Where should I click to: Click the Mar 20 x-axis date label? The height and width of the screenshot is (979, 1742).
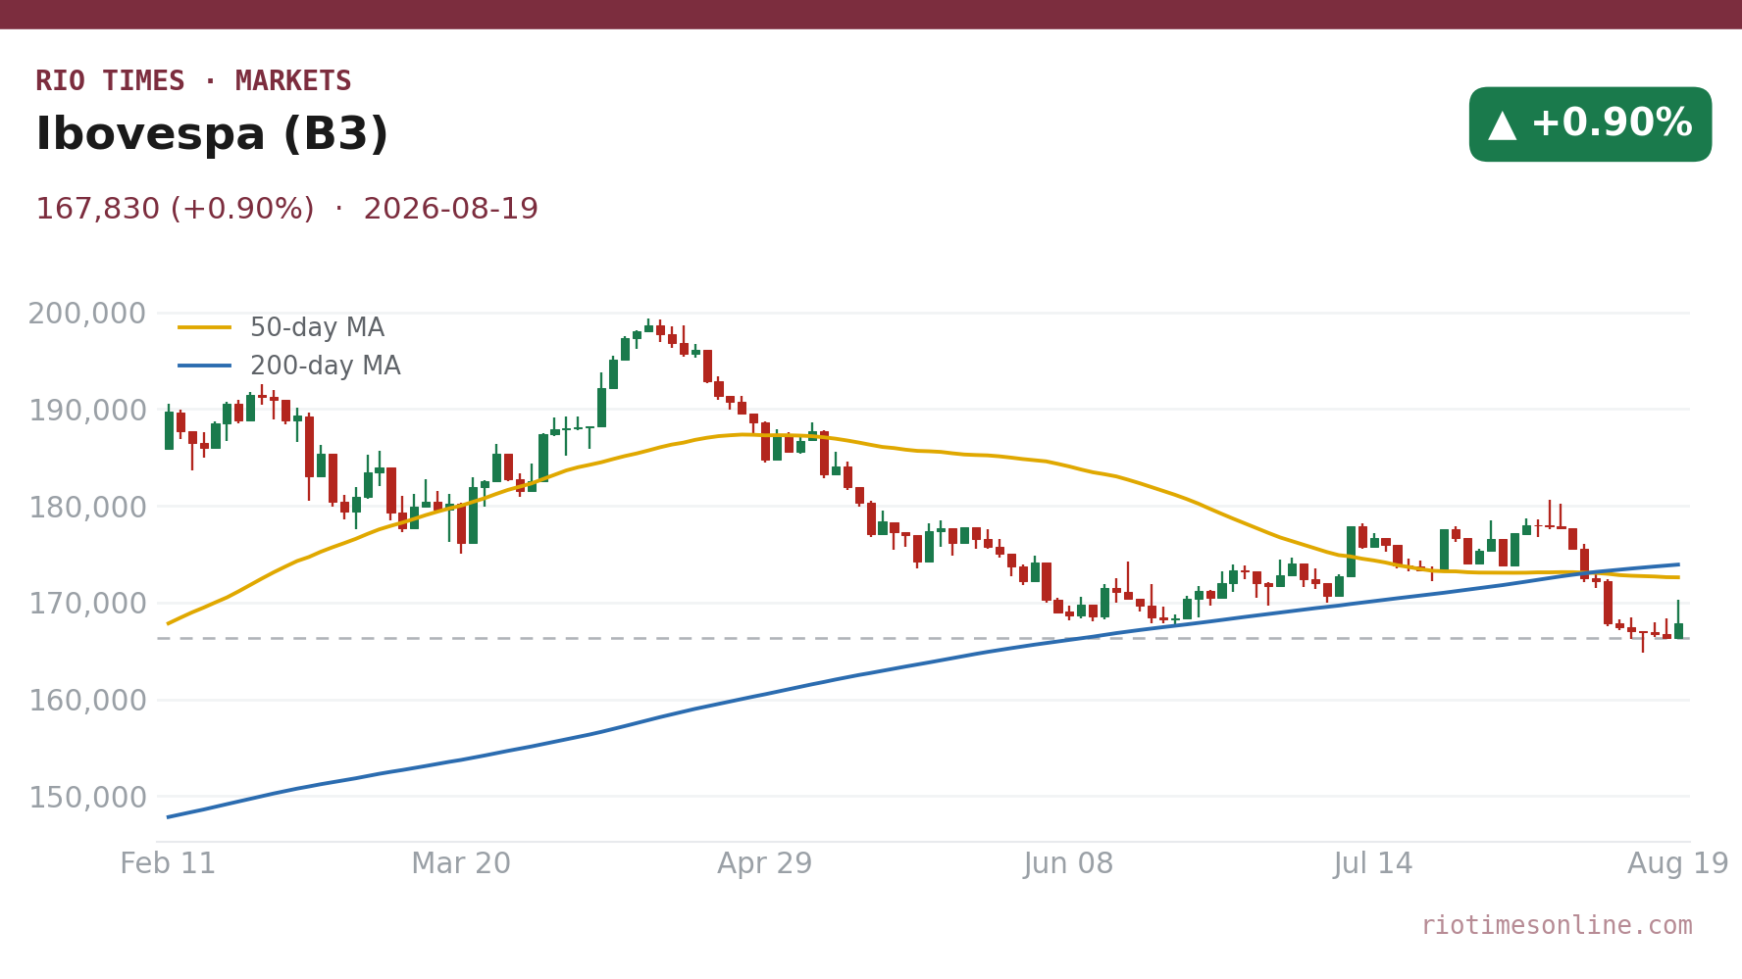point(461,864)
